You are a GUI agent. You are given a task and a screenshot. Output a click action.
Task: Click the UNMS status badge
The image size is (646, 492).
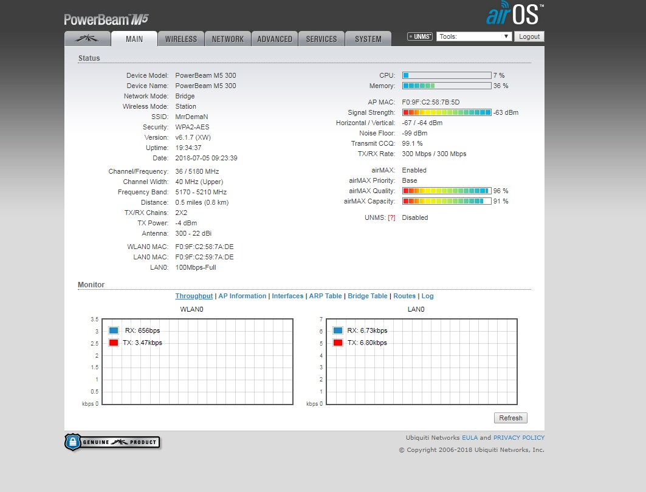[x=420, y=36]
